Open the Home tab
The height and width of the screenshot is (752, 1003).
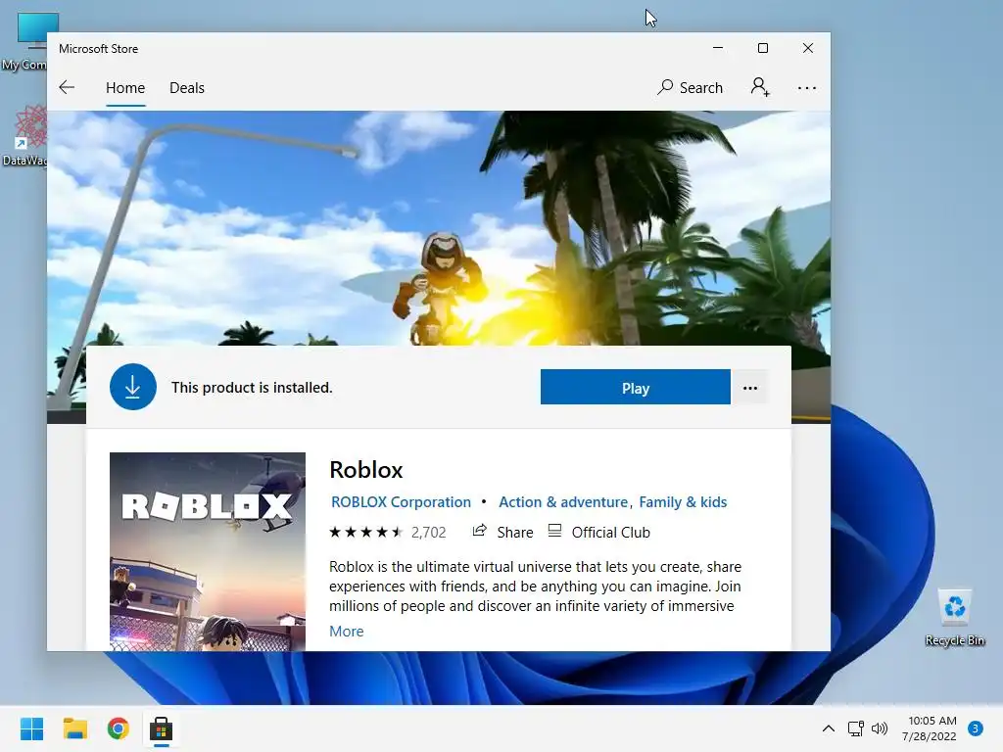click(125, 87)
